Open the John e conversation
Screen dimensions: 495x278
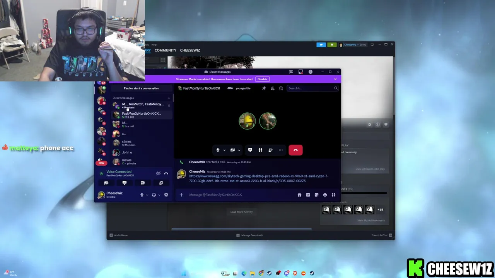[141, 152]
